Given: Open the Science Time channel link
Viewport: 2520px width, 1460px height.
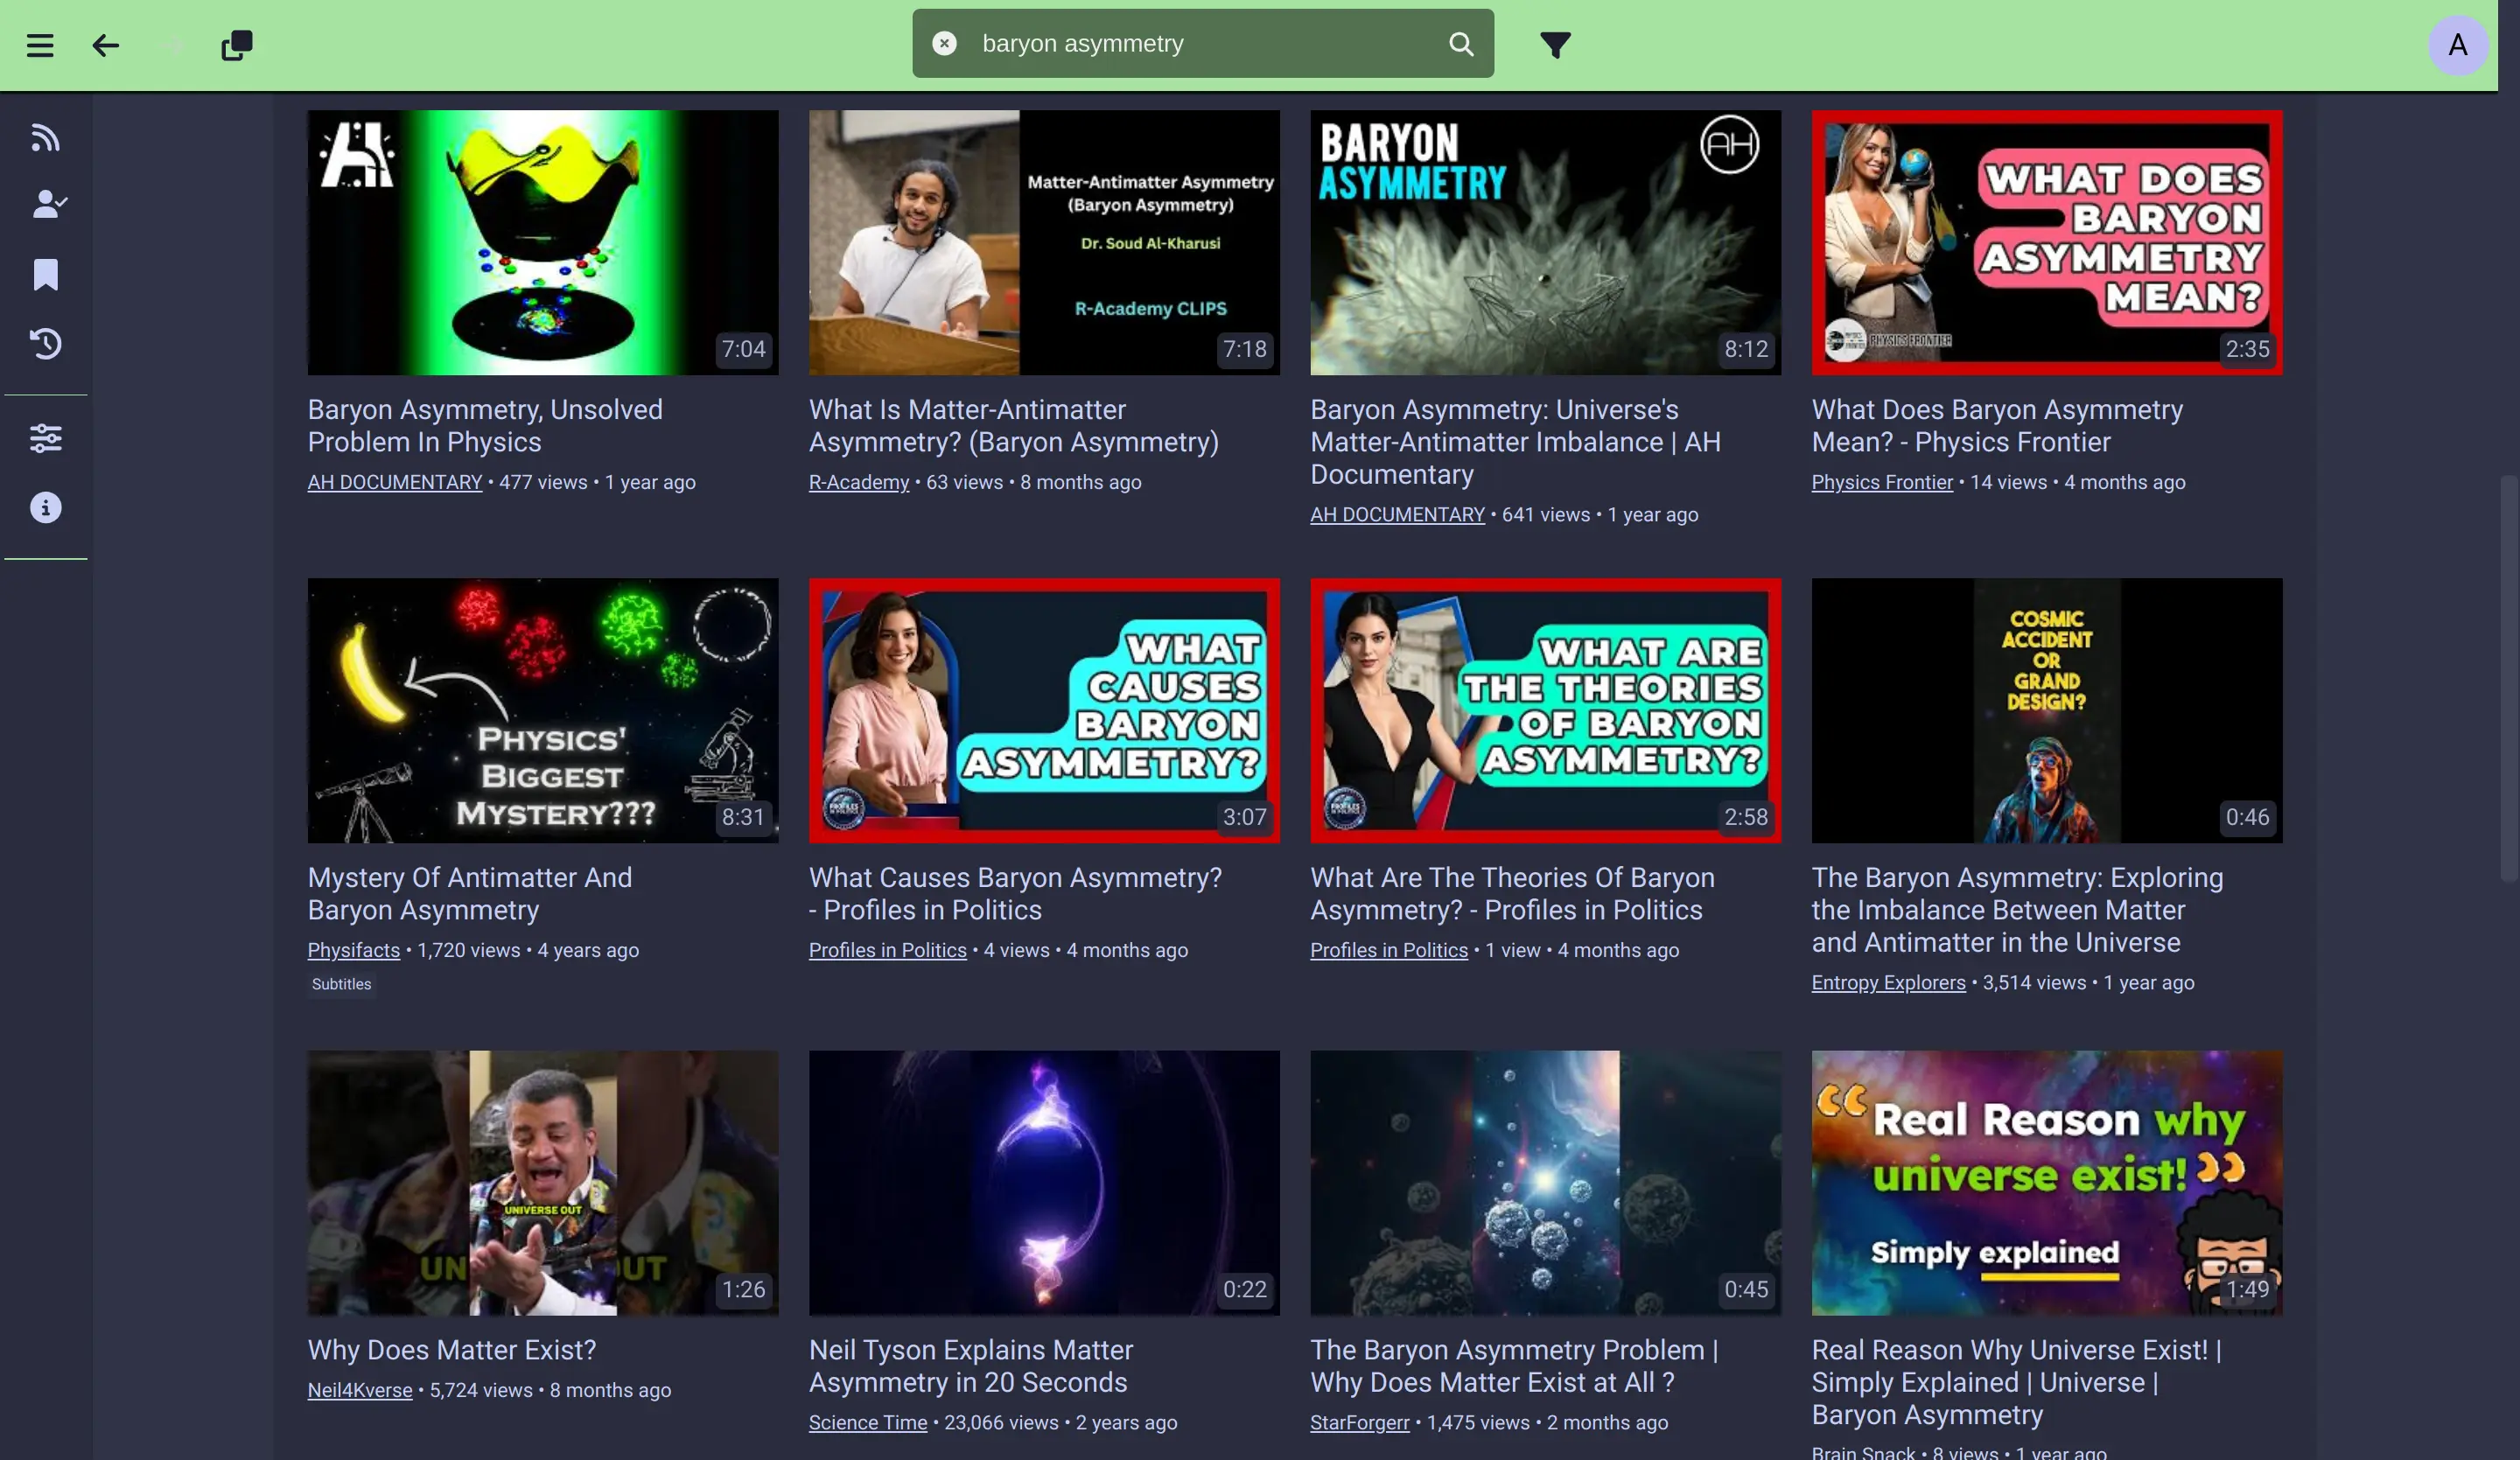Looking at the screenshot, I should [x=867, y=1422].
